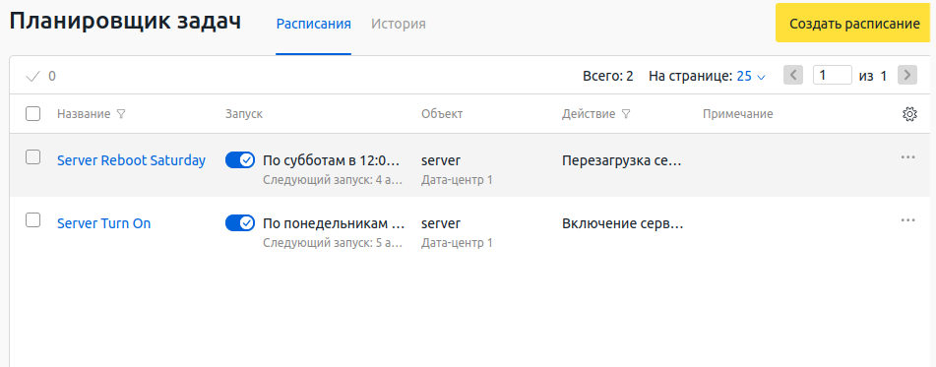Open the Server Turn On link
936x367 pixels.
(x=104, y=223)
